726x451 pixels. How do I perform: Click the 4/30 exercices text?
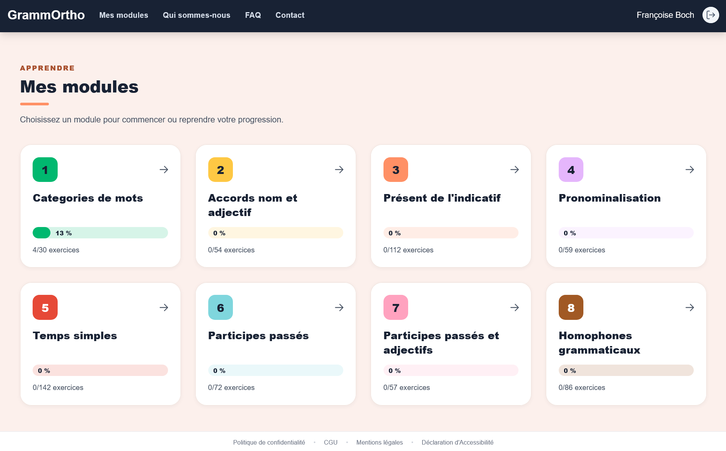tap(56, 250)
